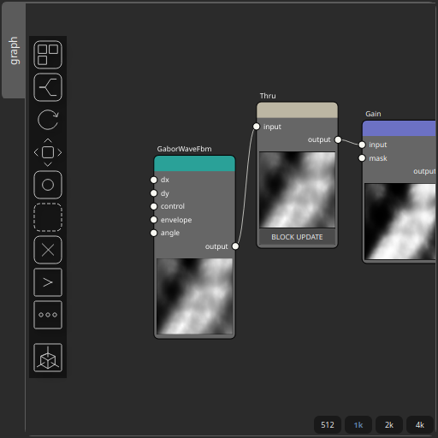Click the circle icon in the sidebar
Viewport: 438px width, 438px height.
coord(48,185)
